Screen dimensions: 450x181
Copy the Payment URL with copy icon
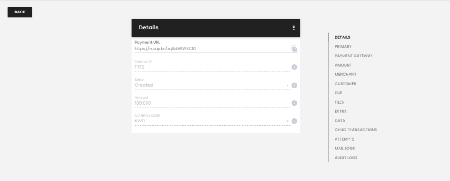[294, 49]
